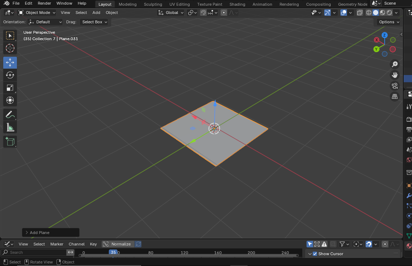Click the 3D cursor at the plane center

(x=214, y=129)
